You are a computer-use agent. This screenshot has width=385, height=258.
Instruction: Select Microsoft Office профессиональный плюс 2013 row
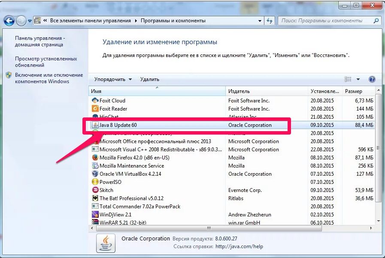(232, 141)
